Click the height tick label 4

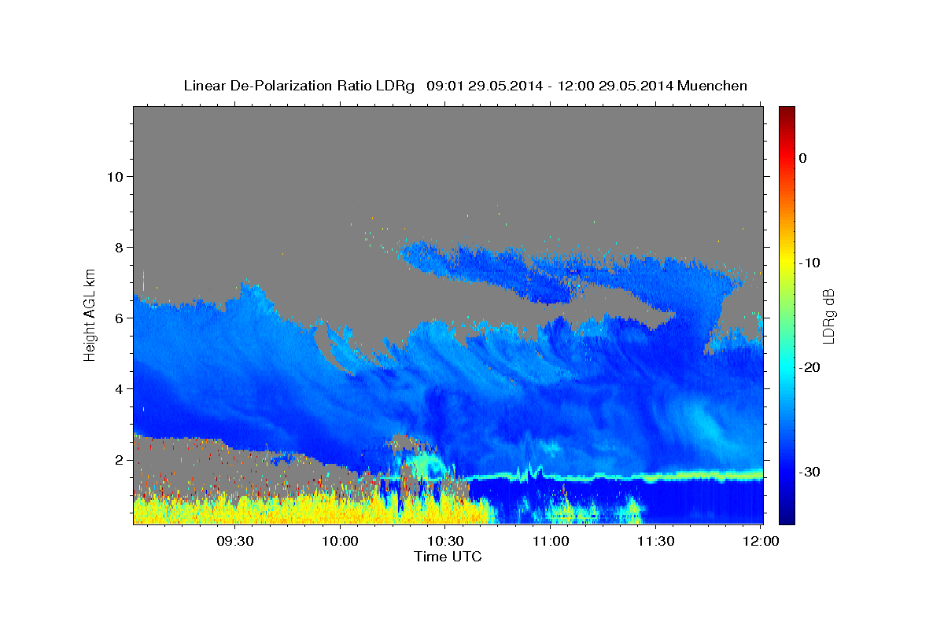[x=118, y=388]
